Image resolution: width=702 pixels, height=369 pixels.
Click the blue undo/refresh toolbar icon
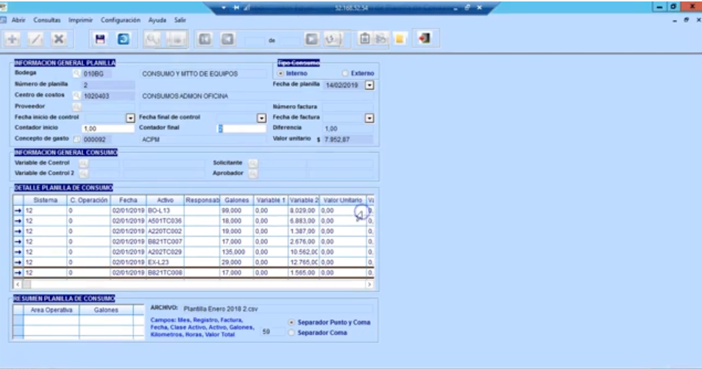(124, 40)
